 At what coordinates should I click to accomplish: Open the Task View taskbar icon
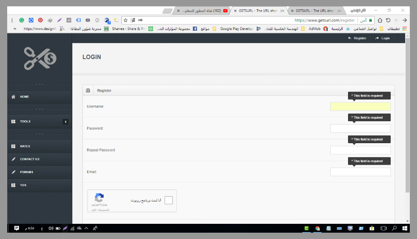pyautogui.click(x=383, y=228)
